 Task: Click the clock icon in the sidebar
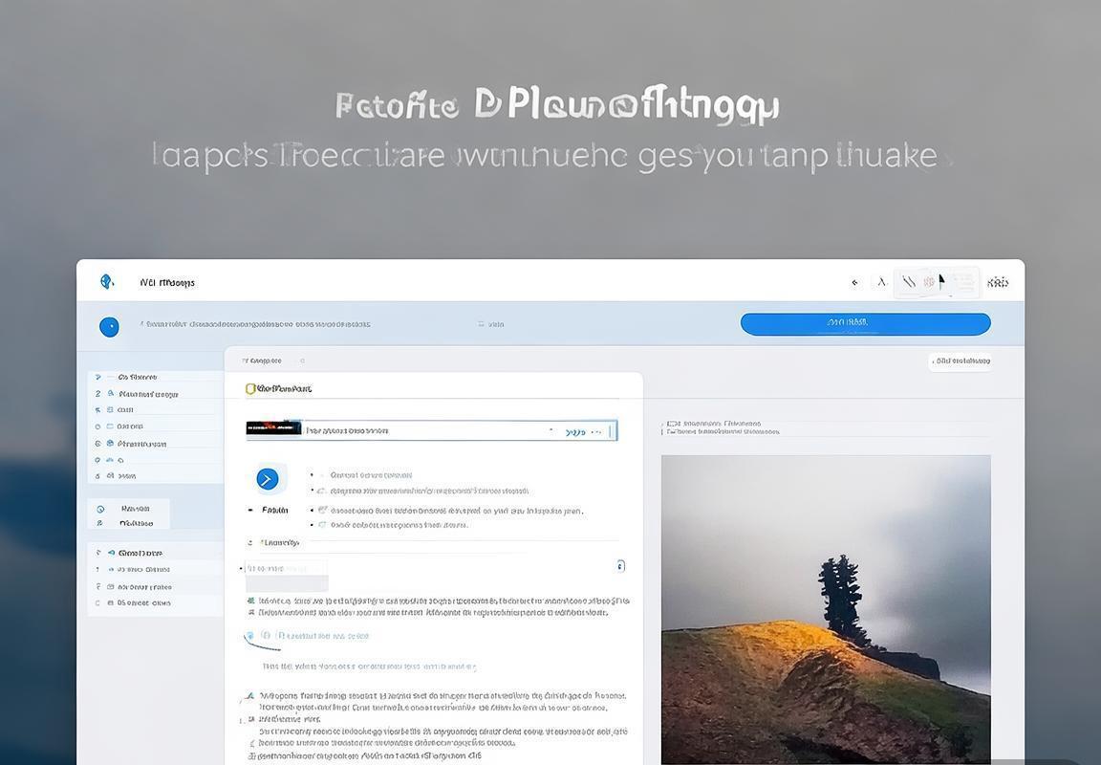click(100, 509)
